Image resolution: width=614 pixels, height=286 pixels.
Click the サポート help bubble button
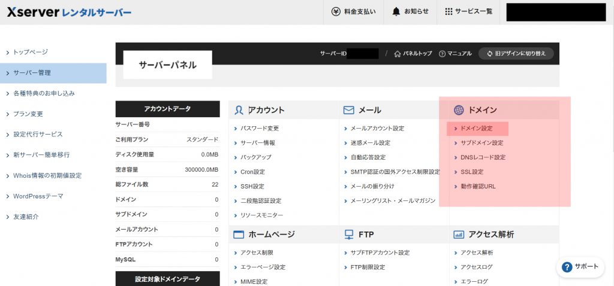coord(580,267)
